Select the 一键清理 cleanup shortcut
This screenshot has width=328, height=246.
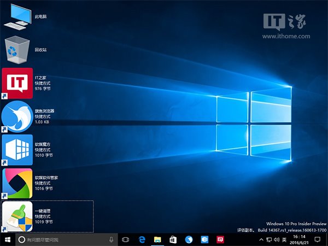17,216
